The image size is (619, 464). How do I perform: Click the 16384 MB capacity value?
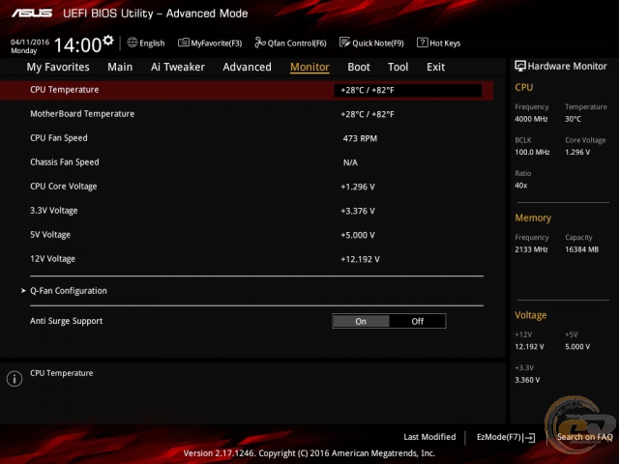tap(582, 249)
